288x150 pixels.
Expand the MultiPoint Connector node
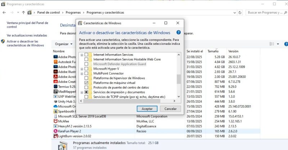pyautogui.click(x=82, y=74)
